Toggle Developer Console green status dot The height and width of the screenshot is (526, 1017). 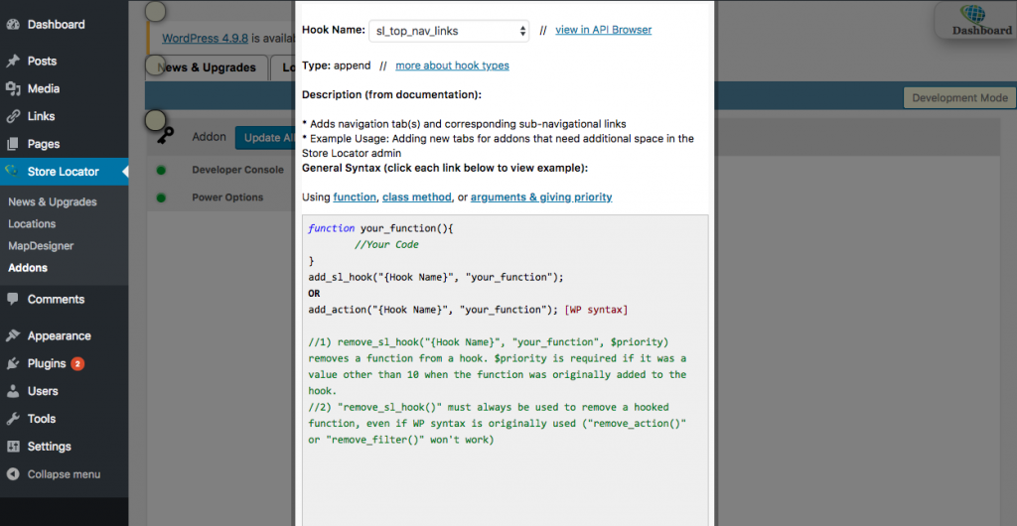coord(161,170)
